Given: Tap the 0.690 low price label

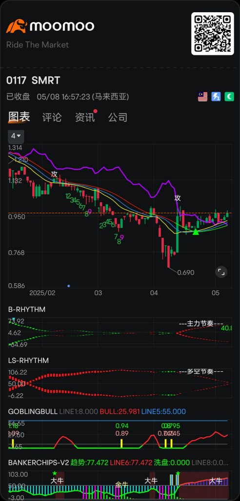Looking at the screenshot, I should coord(185,273).
